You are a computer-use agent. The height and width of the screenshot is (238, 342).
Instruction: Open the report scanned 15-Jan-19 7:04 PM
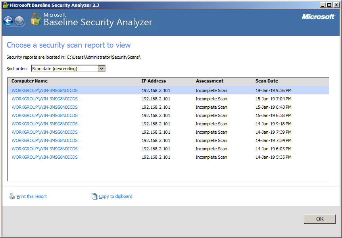click(44, 99)
